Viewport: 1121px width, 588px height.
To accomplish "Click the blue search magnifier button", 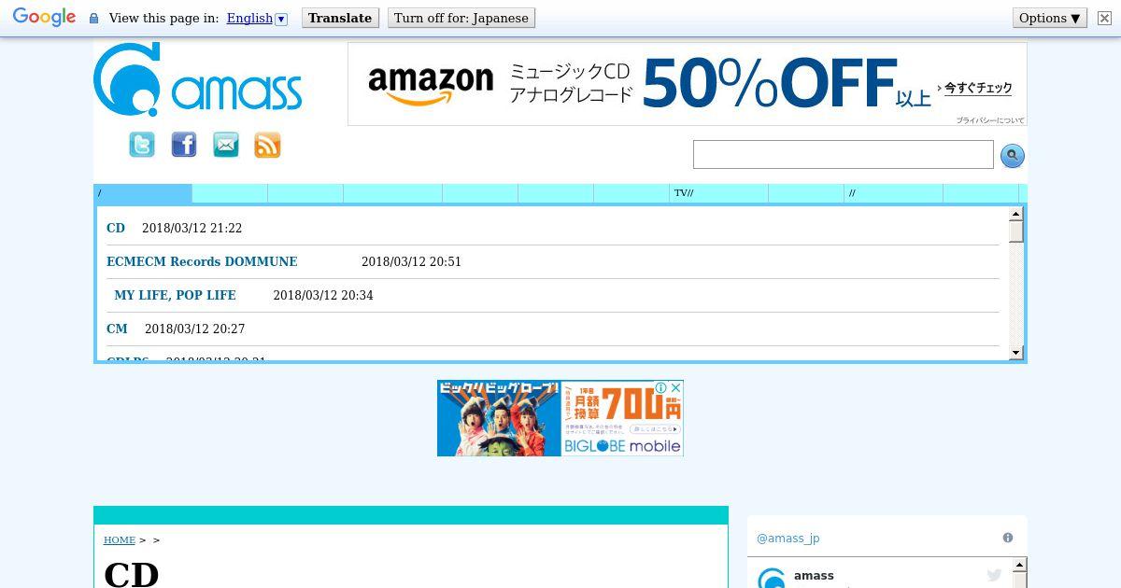I will coord(1013,156).
